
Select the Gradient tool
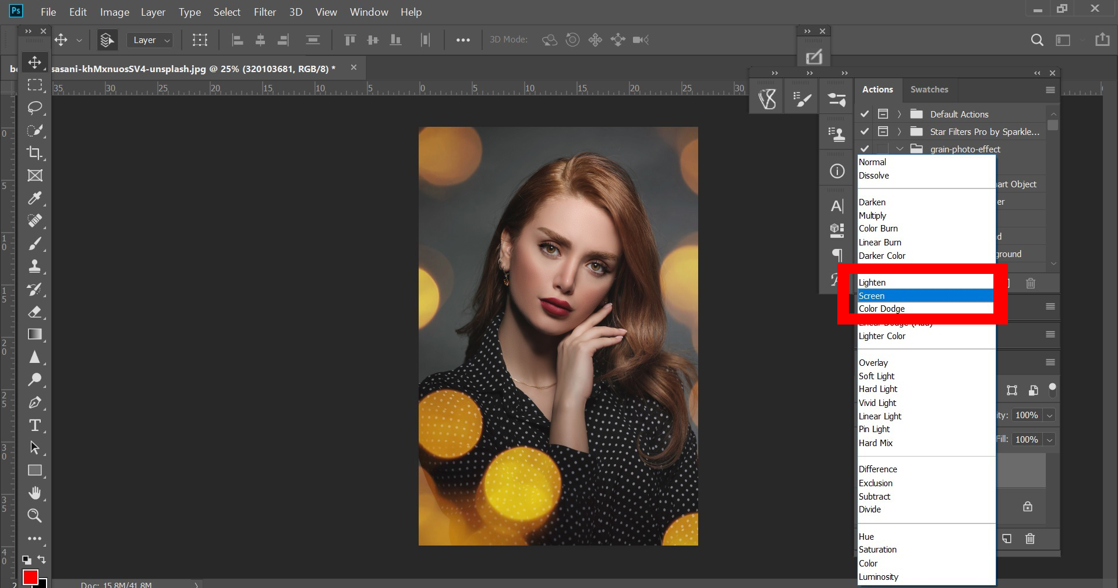[x=35, y=334]
